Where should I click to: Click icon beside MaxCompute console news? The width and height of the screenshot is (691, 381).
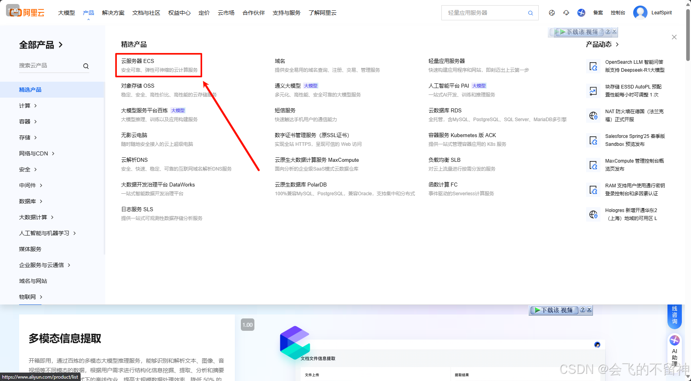pos(593,165)
